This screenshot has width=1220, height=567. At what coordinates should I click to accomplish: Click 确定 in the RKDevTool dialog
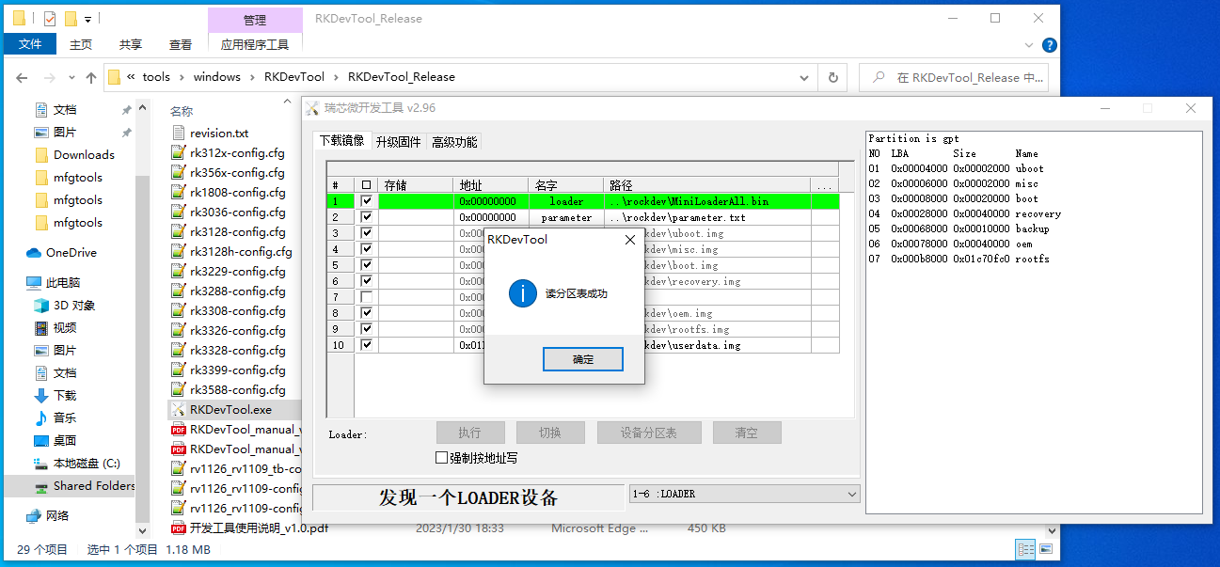point(582,359)
